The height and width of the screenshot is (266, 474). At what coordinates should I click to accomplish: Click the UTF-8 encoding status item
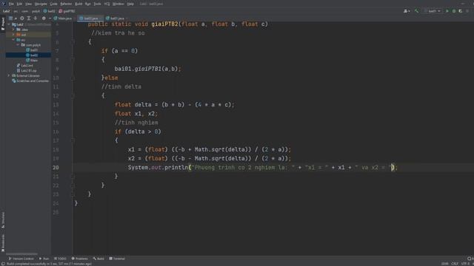(465, 264)
